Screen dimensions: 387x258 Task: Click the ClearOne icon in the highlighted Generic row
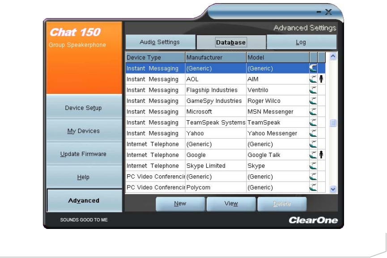pos(313,68)
